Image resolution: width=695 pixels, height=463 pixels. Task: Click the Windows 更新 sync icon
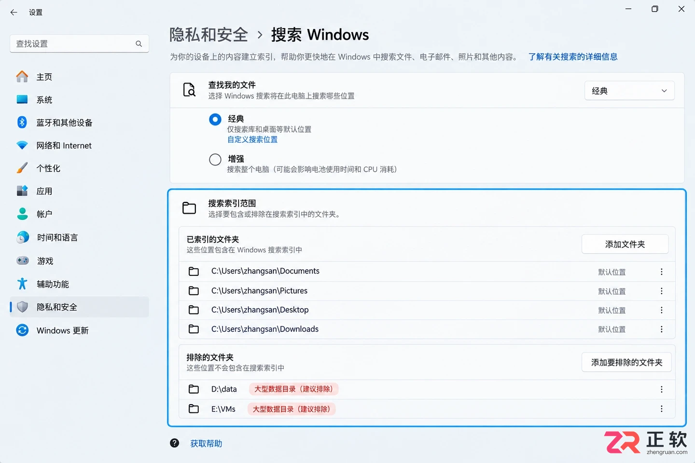[x=22, y=330]
